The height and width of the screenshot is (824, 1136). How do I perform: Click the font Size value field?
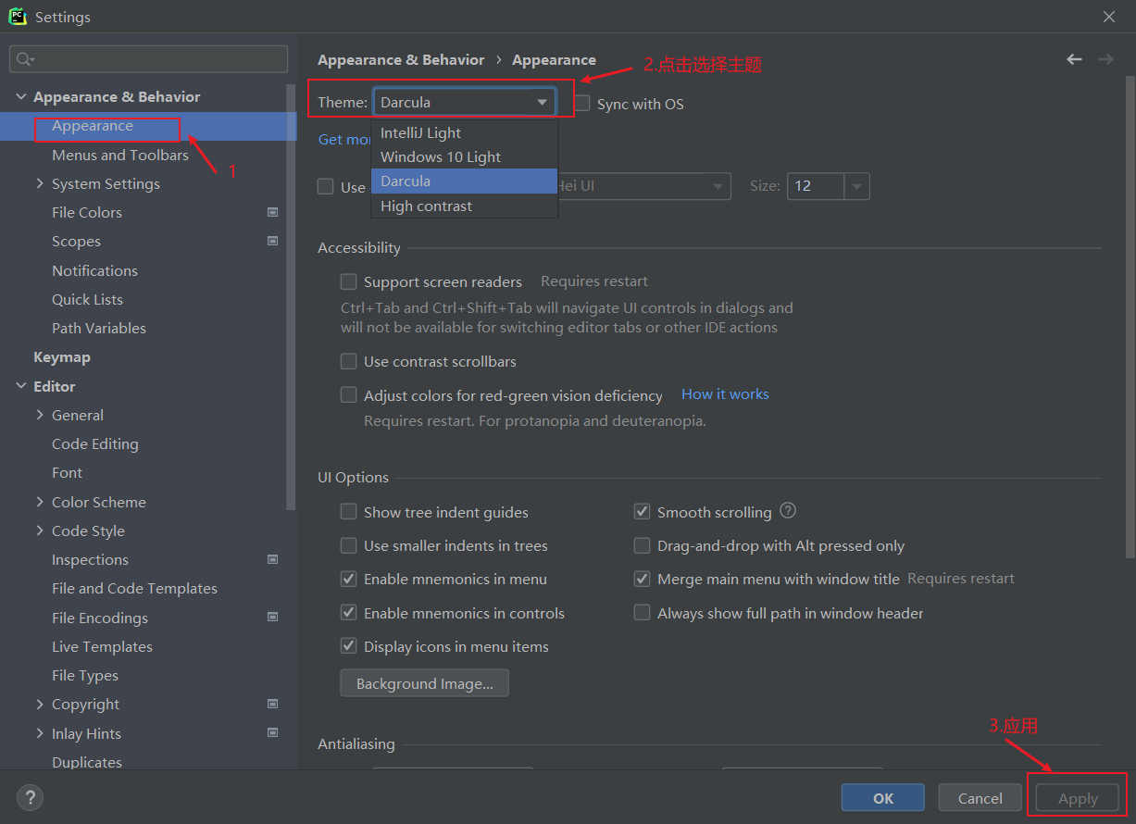pyautogui.click(x=815, y=186)
